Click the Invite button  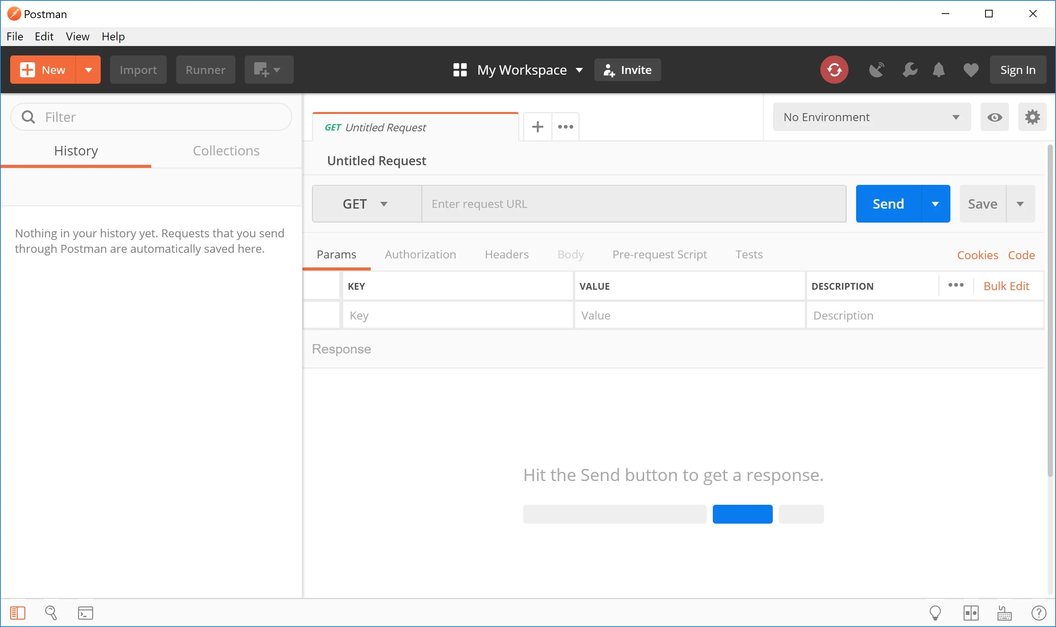pyautogui.click(x=627, y=70)
